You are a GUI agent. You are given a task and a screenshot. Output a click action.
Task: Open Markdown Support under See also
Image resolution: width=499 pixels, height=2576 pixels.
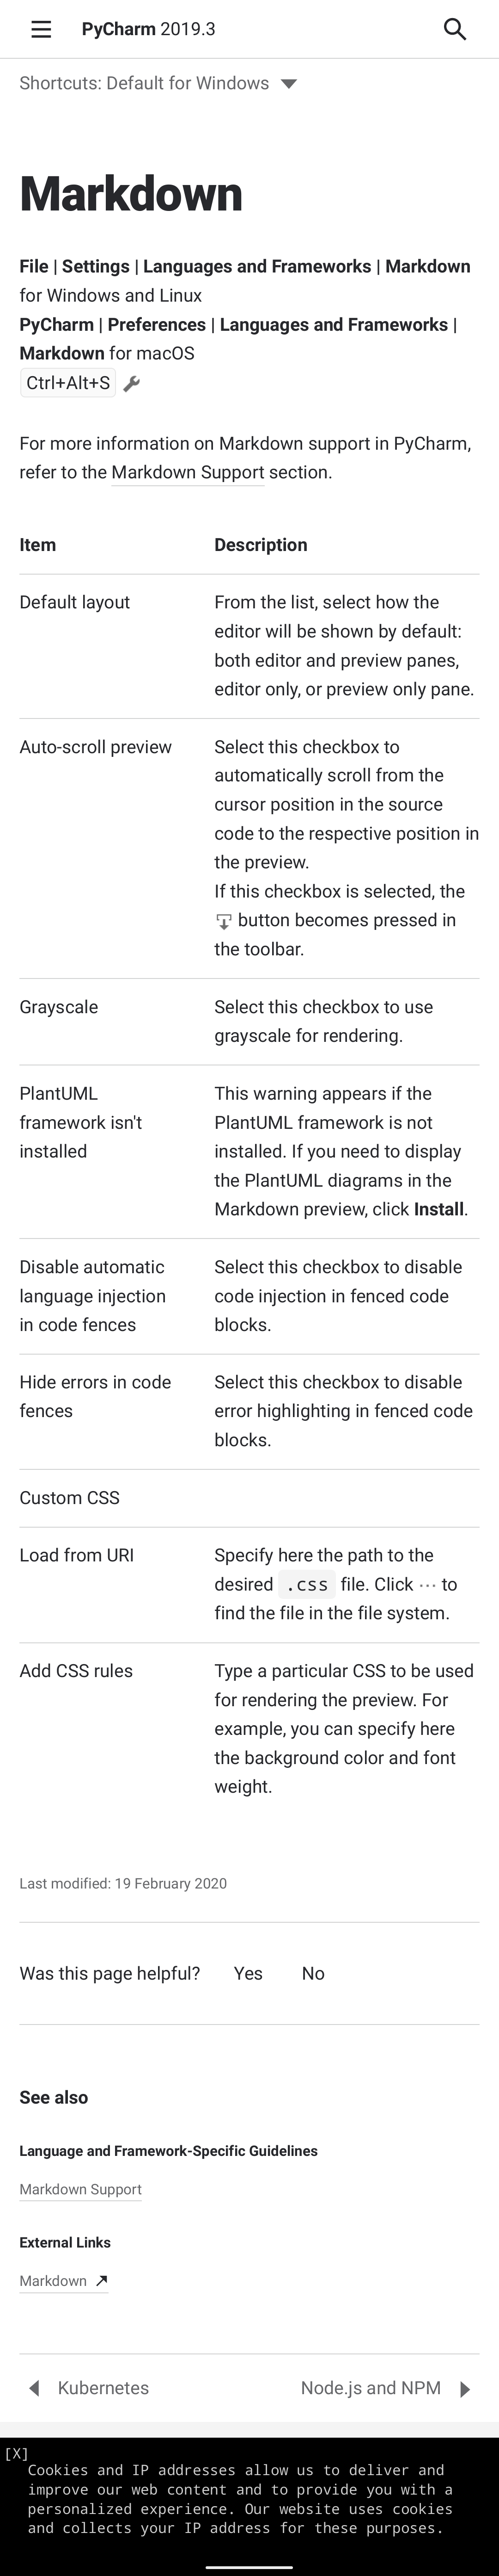[81, 2190]
